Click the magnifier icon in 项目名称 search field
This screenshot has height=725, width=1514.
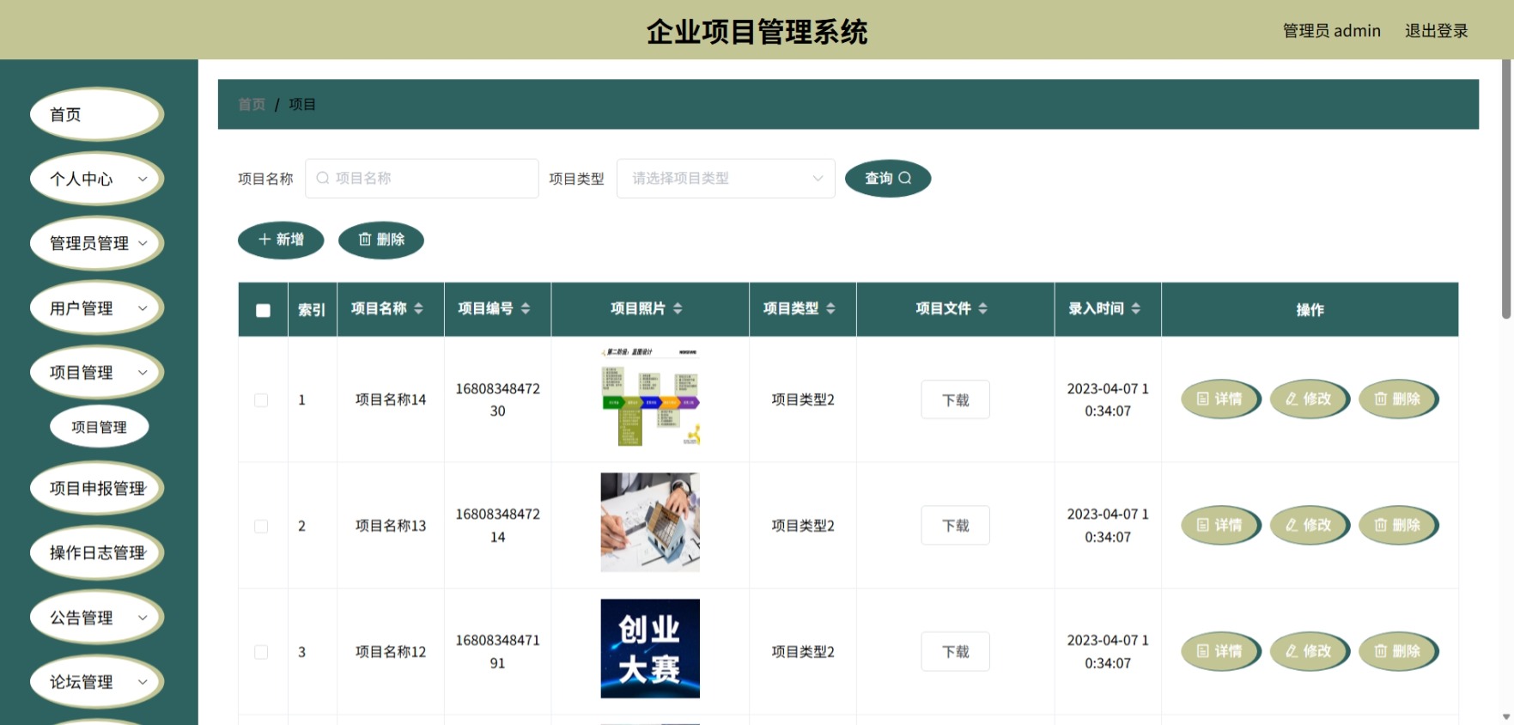tap(323, 178)
